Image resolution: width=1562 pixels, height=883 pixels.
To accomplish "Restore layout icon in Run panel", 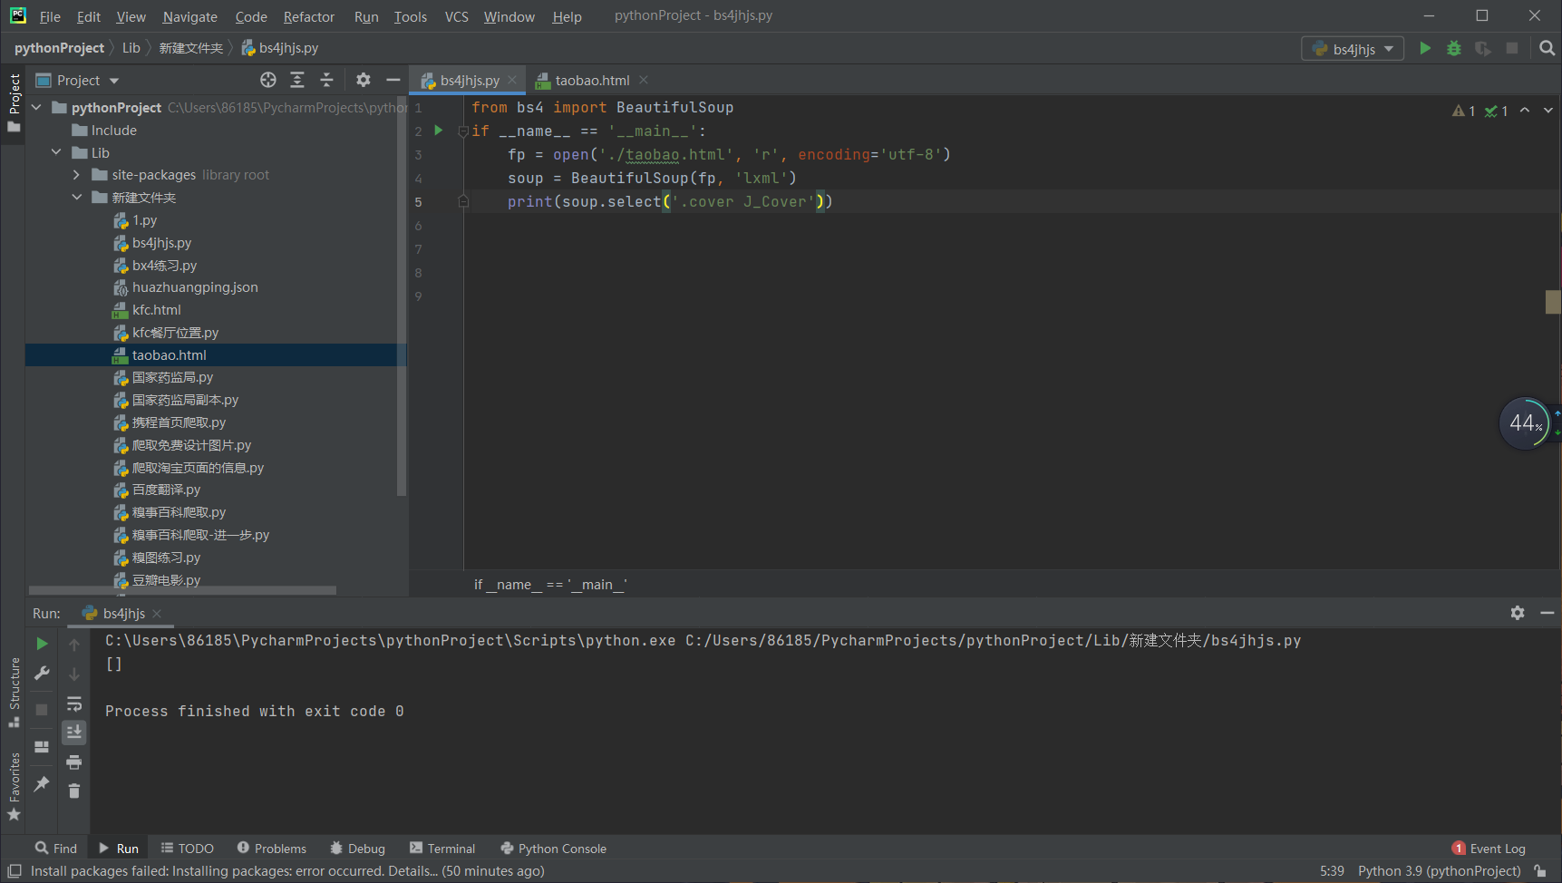I will (42, 747).
